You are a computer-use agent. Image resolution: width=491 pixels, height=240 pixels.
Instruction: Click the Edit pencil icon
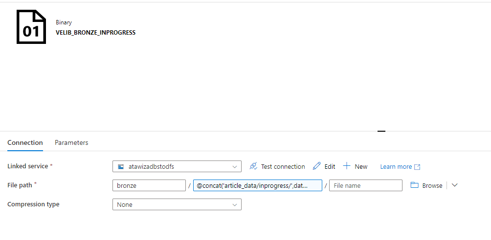coord(317,166)
